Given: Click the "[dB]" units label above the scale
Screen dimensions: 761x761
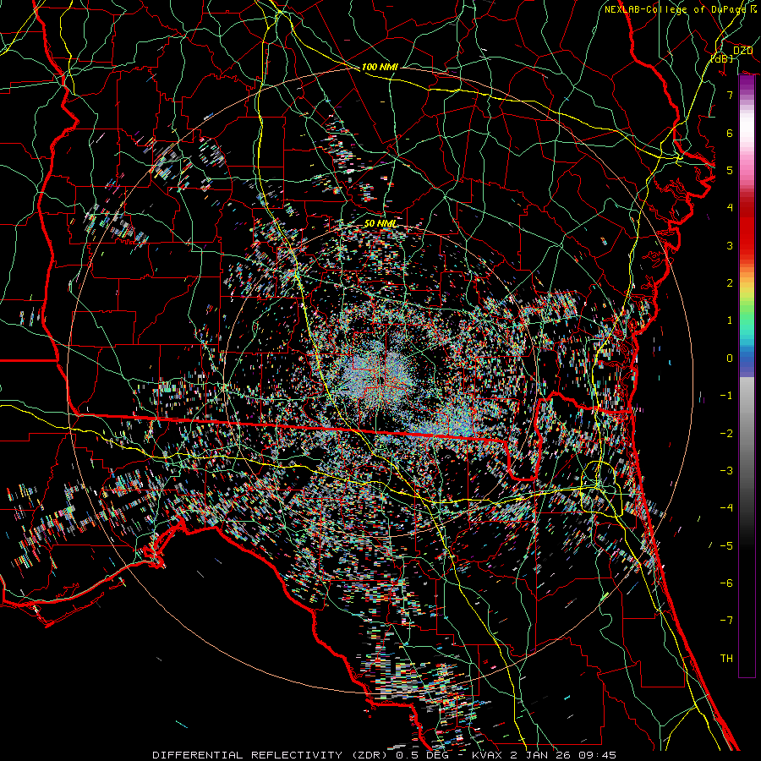Looking at the screenshot, I should [x=722, y=58].
